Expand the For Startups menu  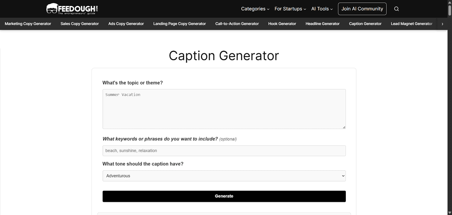tap(290, 9)
